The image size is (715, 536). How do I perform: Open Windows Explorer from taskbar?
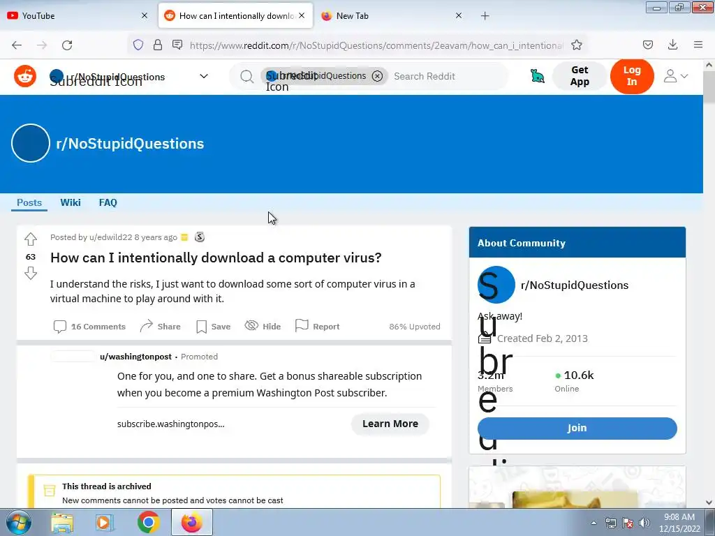(62, 522)
